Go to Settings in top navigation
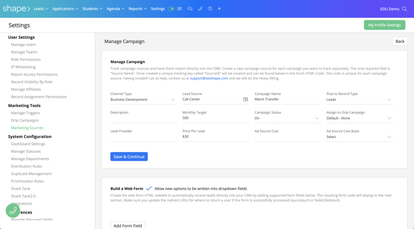Screen dimensions: 414x229 pyautogui.click(x=158, y=9)
